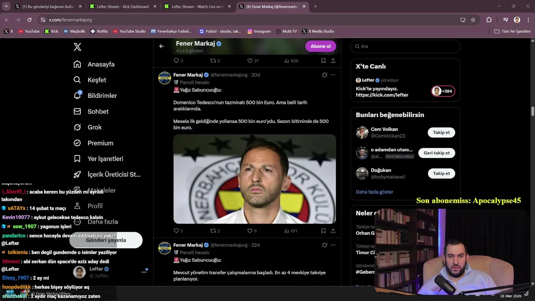Screen dimensions: 535x301
Task: Open Sohbet messages page
Action: (91, 112)
